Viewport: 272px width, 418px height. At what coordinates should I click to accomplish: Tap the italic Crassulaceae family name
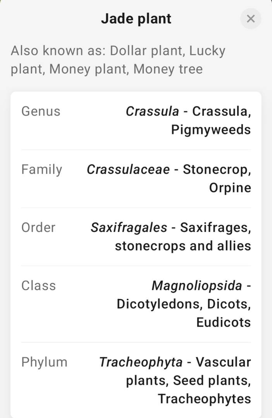tap(128, 170)
